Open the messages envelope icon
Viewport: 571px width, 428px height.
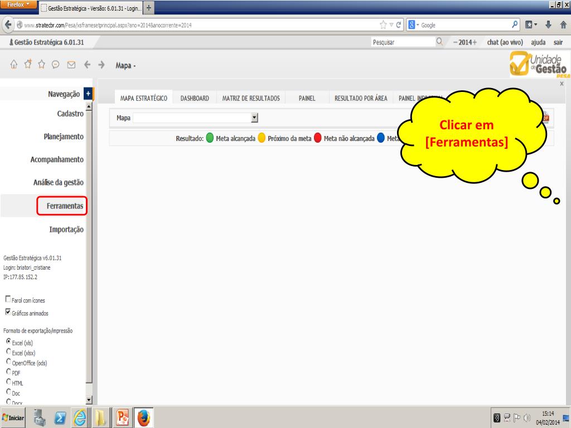click(71, 65)
